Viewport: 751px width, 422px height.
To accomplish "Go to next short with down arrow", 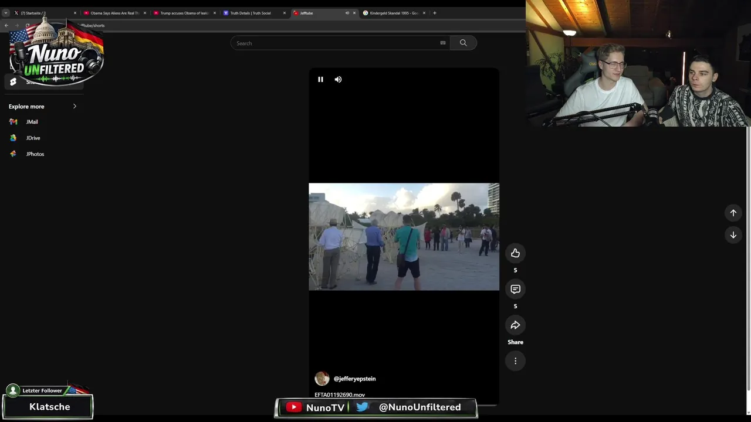I will point(733,235).
